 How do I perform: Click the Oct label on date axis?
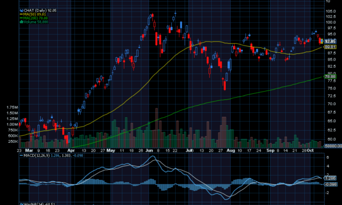(310, 150)
